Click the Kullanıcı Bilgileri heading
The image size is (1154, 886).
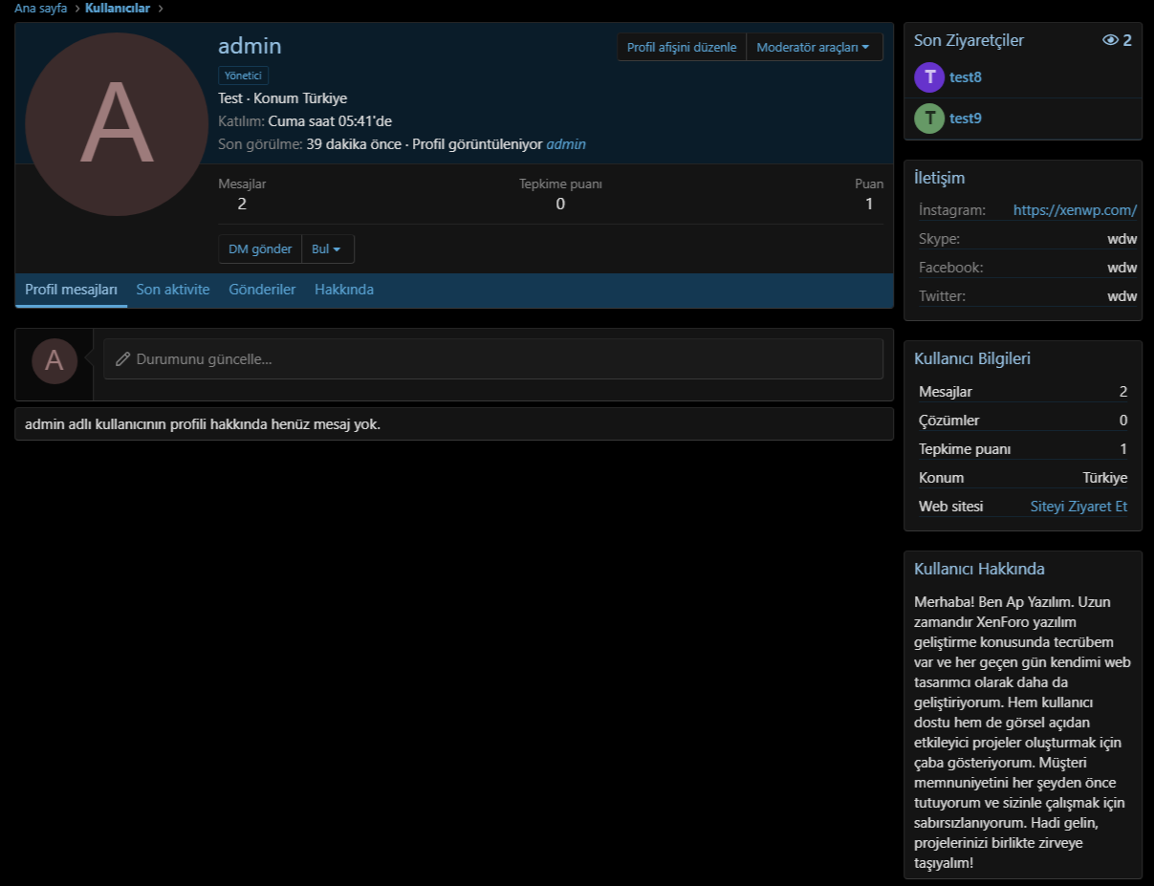pyautogui.click(x=972, y=358)
